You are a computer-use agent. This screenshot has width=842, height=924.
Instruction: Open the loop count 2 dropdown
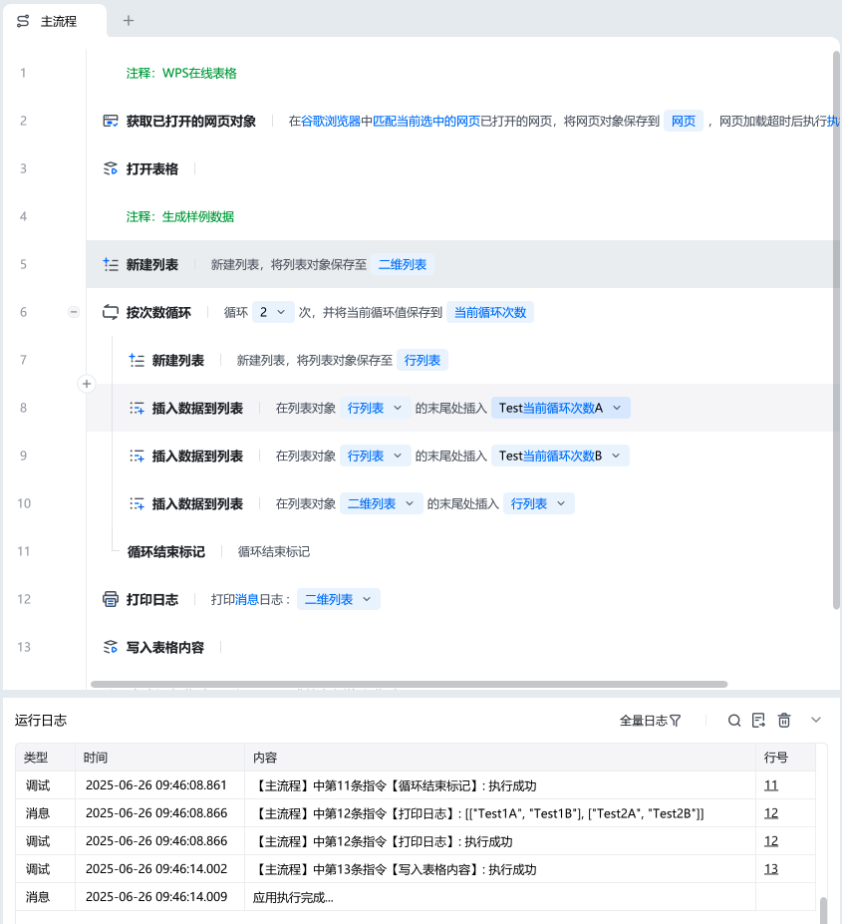pyautogui.click(x=273, y=312)
